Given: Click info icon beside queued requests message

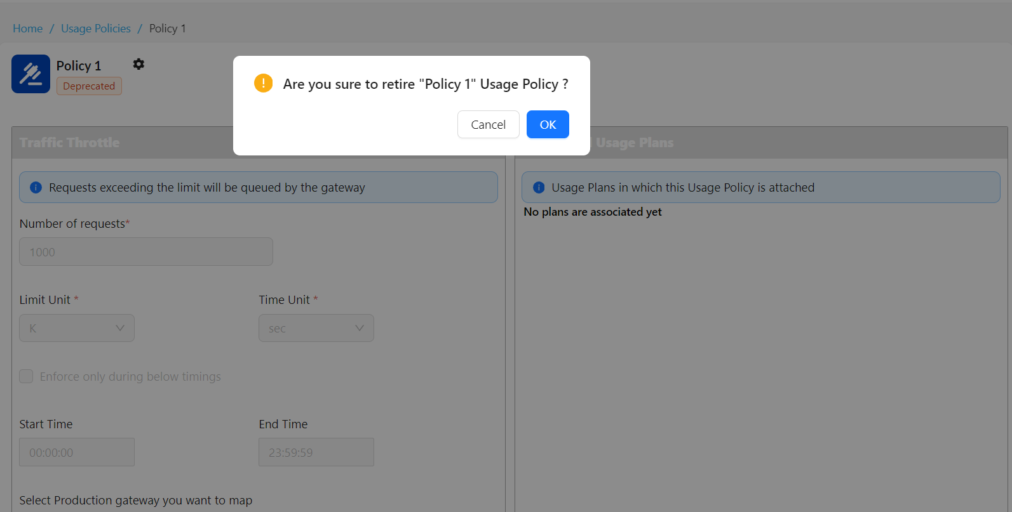Looking at the screenshot, I should point(36,188).
